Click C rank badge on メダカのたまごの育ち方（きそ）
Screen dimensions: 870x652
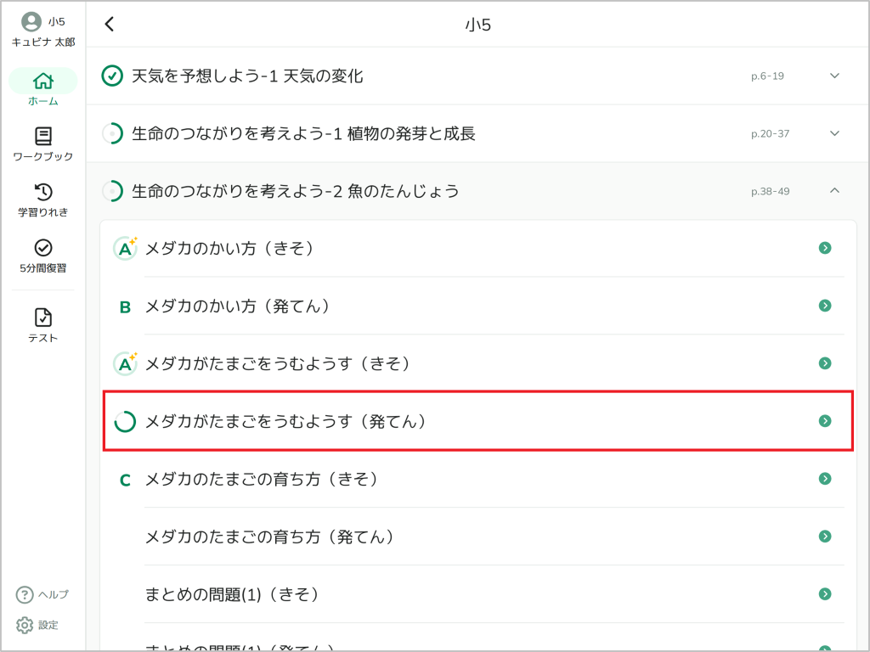pos(125,480)
